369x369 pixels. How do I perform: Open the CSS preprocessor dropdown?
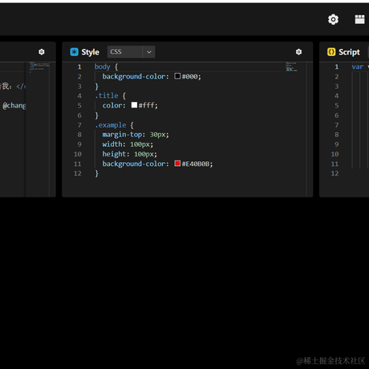(x=131, y=52)
